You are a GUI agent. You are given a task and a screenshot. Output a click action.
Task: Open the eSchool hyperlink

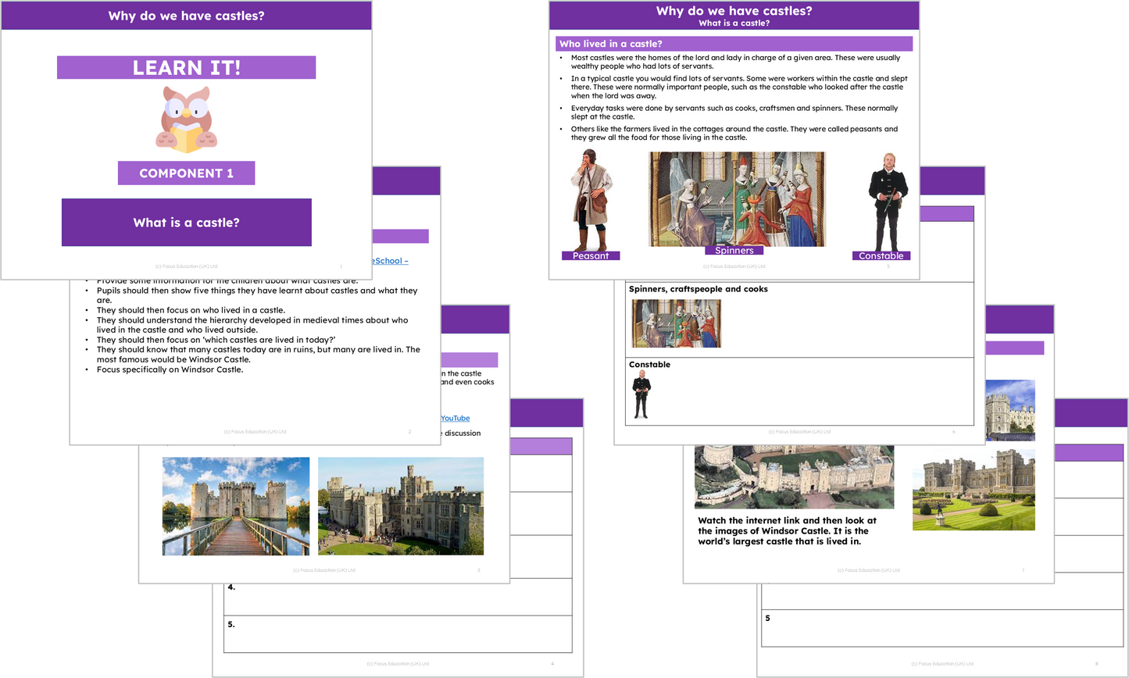[x=391, y=261]
